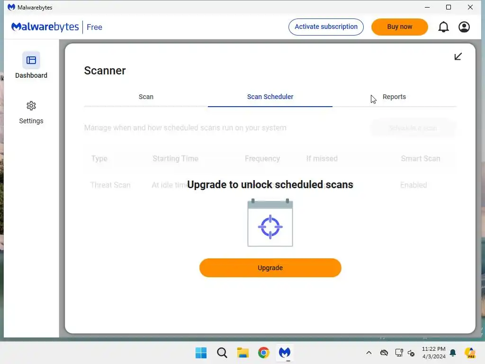Click Activate subscription button

coord(326,27)
